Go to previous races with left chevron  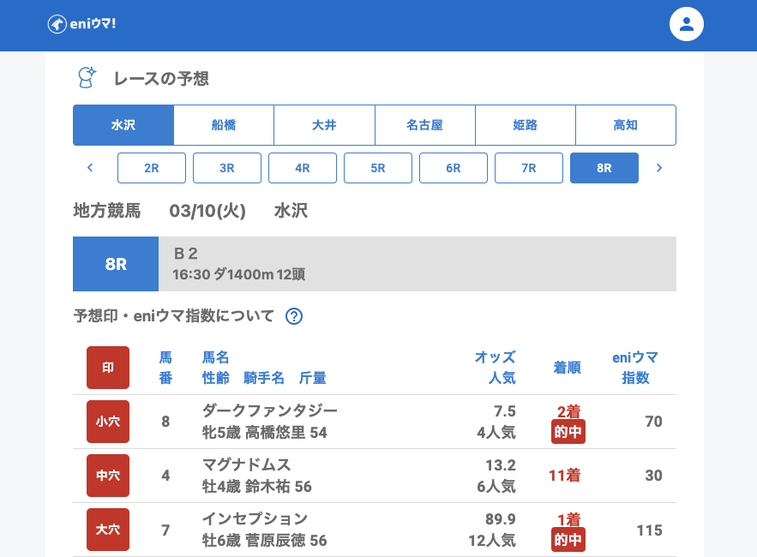click(90, 168)
